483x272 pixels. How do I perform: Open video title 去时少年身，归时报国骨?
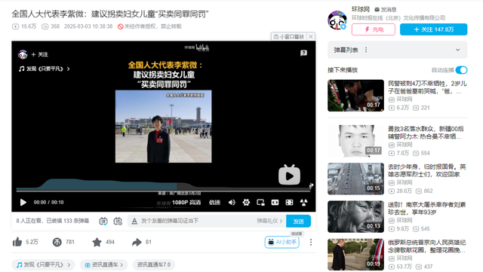point(427,170)
